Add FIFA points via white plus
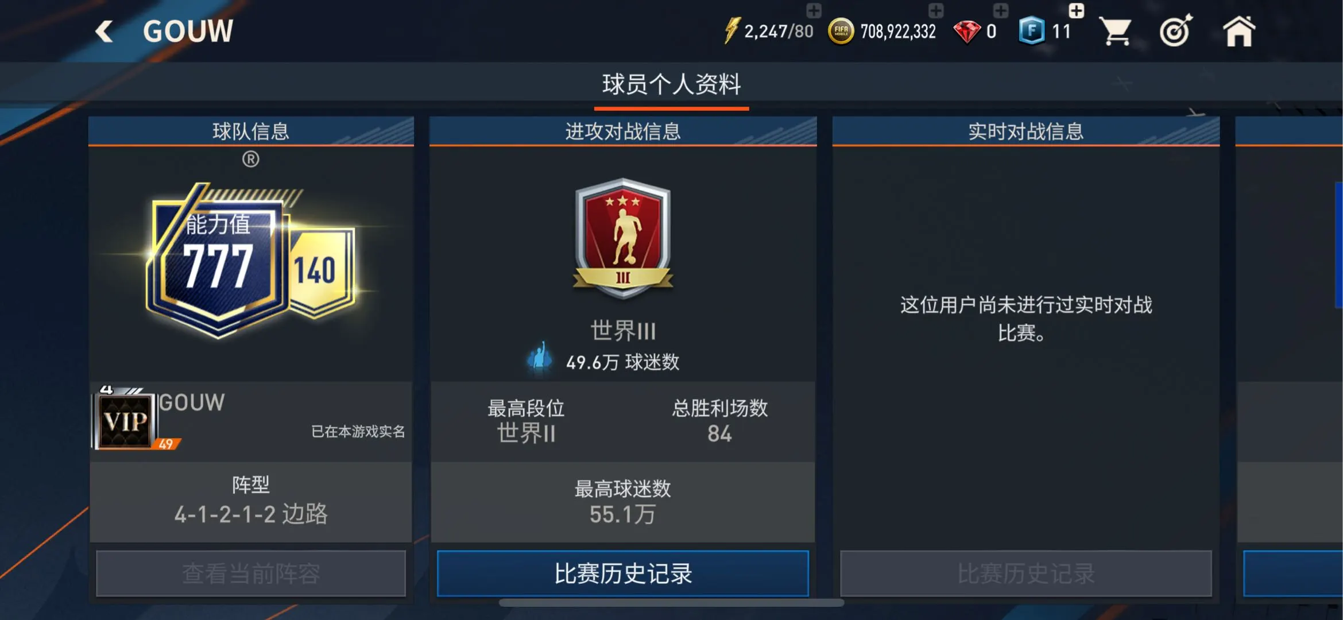 click(1077, 10)
